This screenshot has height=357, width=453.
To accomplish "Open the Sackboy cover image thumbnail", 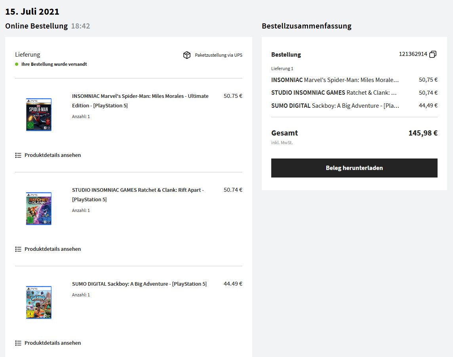I will [39, 302].
